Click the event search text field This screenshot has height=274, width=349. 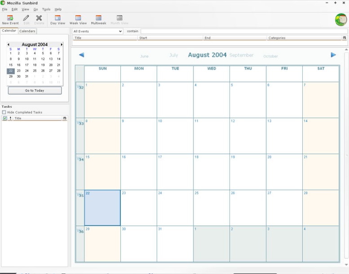point(243,31)
